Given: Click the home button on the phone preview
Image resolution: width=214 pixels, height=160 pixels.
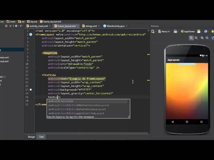Looking at the screenshot, I should (x=187, y=122).
